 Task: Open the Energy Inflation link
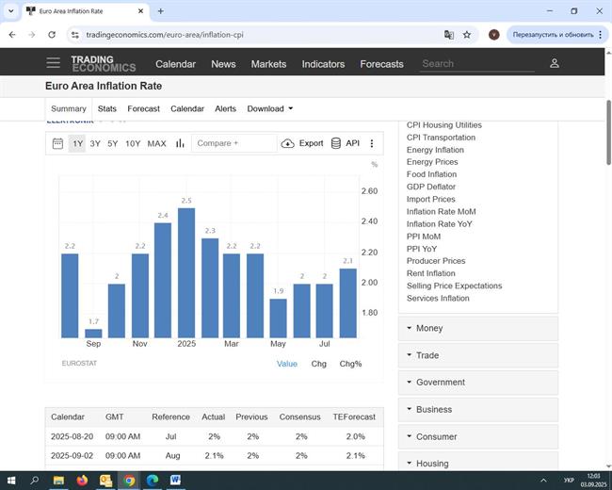click(x=435, y=150)
